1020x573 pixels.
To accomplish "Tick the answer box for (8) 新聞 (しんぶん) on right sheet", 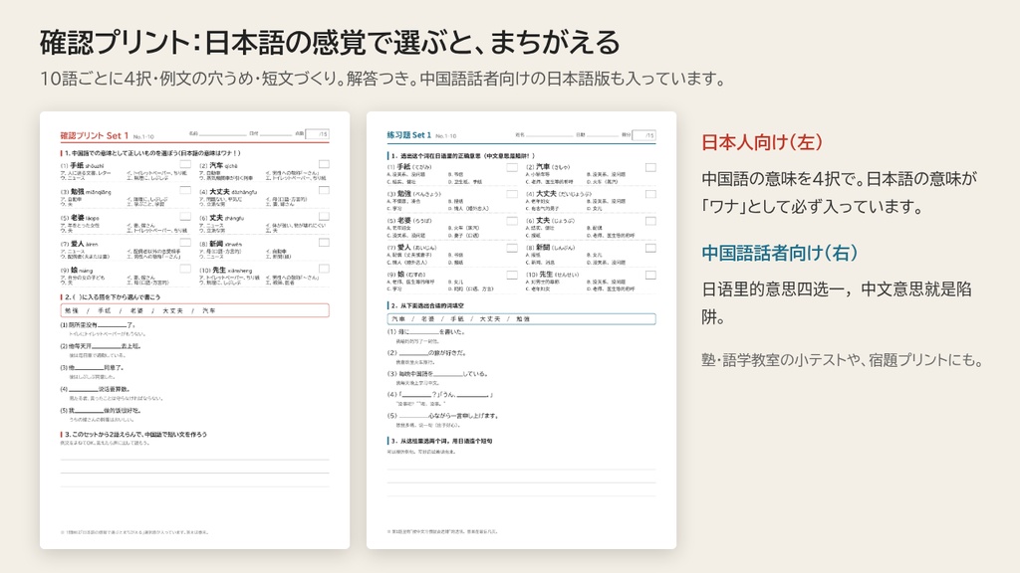I will [x=650, y=248].
